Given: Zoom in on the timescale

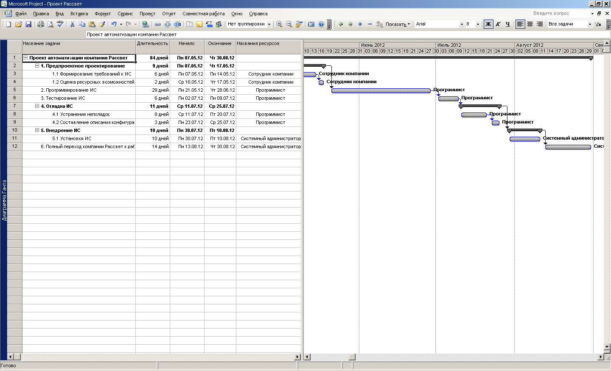Looking at the screenshot, I should coord(279,24).
